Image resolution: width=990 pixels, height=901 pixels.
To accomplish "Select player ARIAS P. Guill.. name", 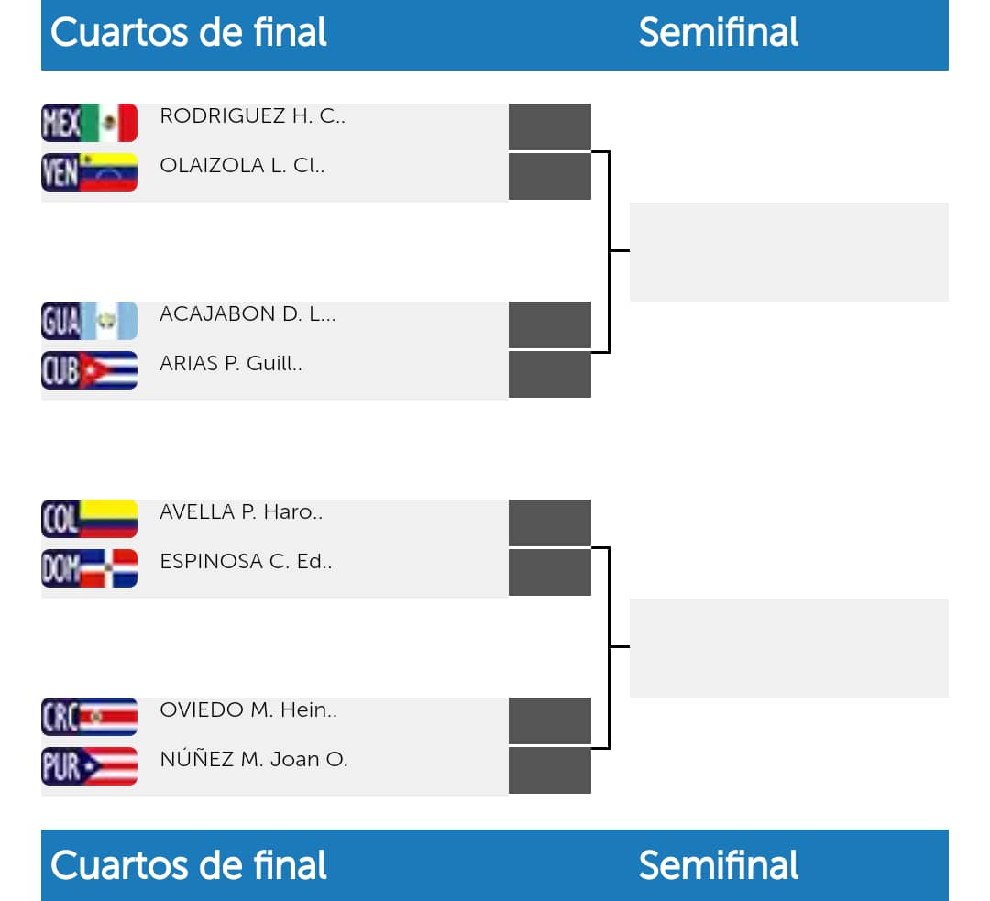I will coord(231,364).
